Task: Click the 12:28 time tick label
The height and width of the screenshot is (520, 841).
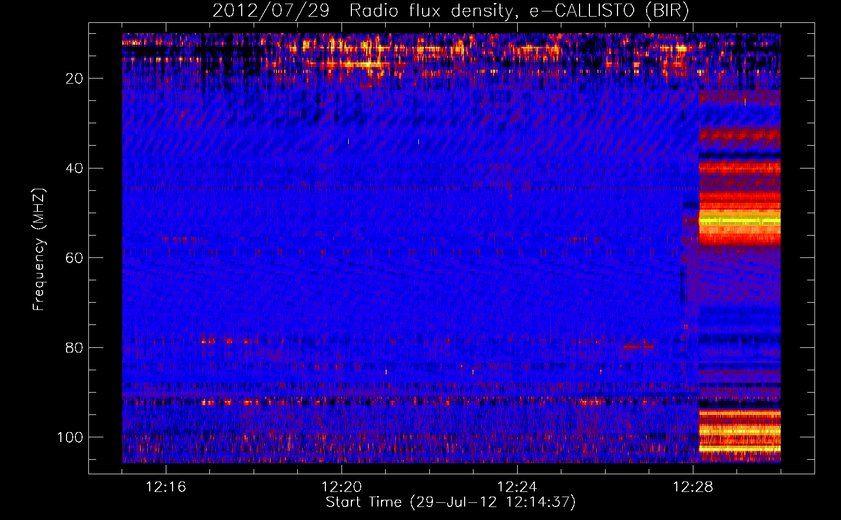Action: pyautogui.click(x=693, y=487)
